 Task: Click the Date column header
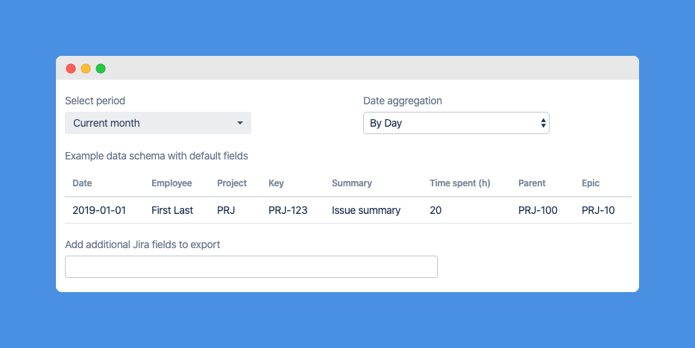click(x=82, y=183)
